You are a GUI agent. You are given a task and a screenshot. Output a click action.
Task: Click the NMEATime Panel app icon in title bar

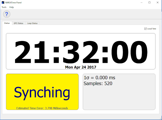(3, 3)
